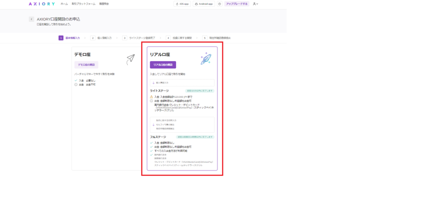Viewport: 429px width, 220px height.
Task: Click the iOS app button
Action: (182, 4)
